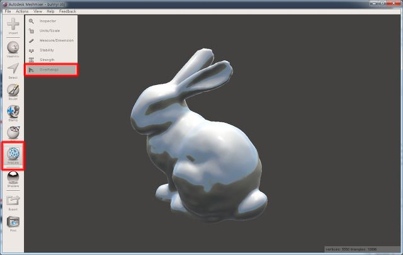Open the Help menu
Screen dimensions: 403x255
[x=50, y=11]
